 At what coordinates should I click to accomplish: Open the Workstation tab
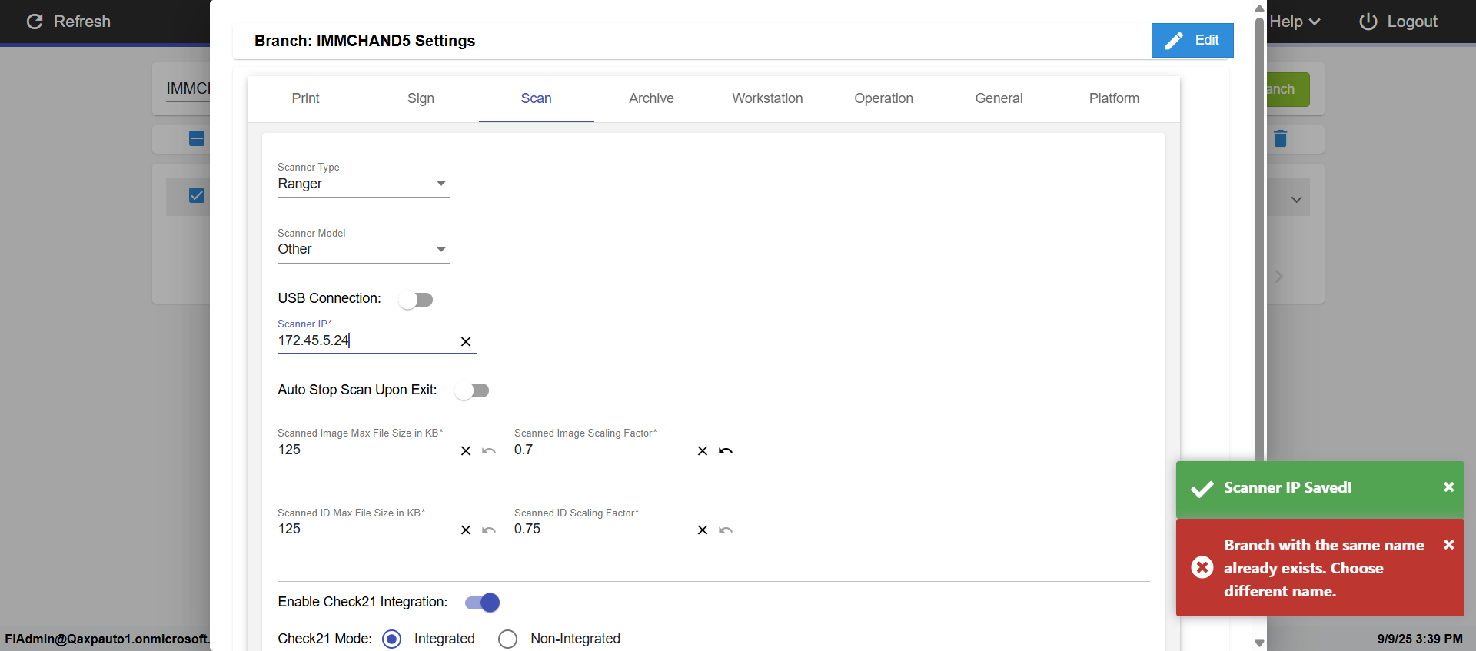pos(767,98)
